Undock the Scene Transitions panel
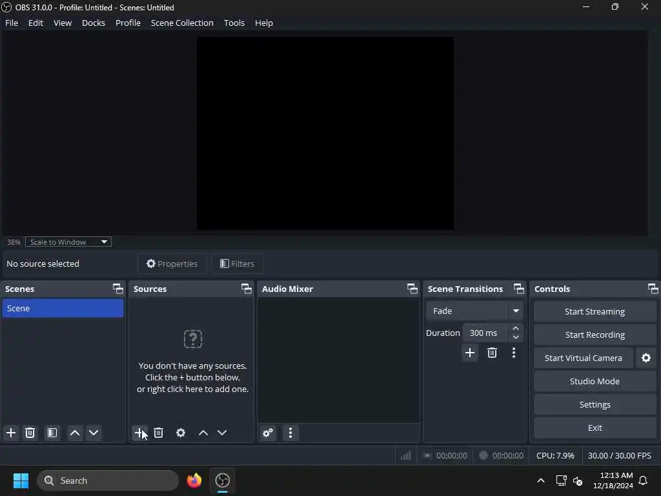Screen dimensions: 661x496 (519, 289)
